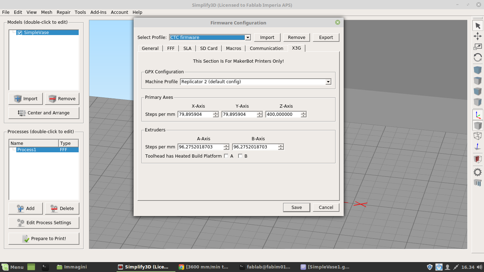Switch to front view cube icon
The image size is (484, 272).
click(478, 91)
